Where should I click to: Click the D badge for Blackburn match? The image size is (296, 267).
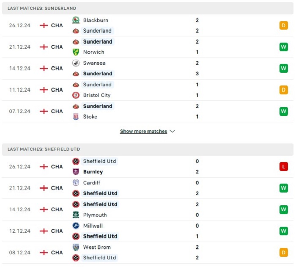pyautogui.click(x=284, y=25)
